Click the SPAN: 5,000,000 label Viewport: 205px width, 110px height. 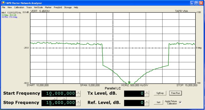click(x=90, y=85)
